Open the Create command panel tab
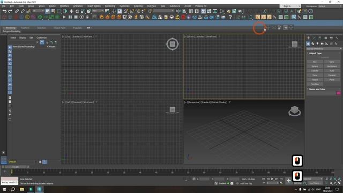The image size is (343, 193). tap(309, 38)
